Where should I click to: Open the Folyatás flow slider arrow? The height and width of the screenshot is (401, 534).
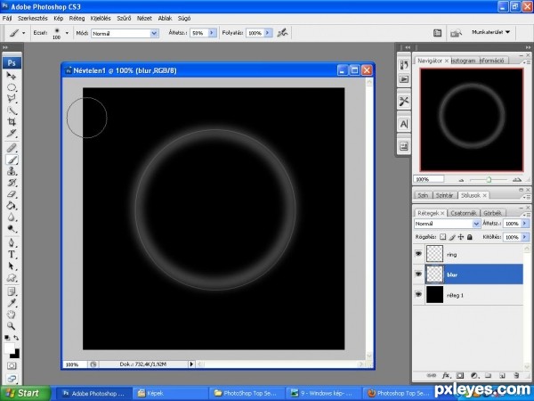pyautogui.click(x=269, y=33)
